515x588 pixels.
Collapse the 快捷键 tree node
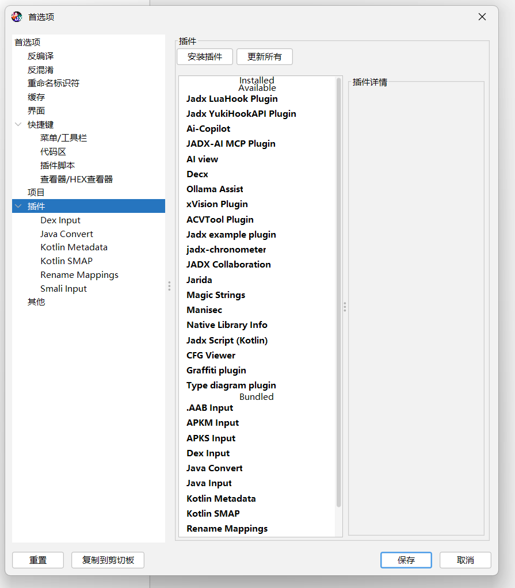18,125
